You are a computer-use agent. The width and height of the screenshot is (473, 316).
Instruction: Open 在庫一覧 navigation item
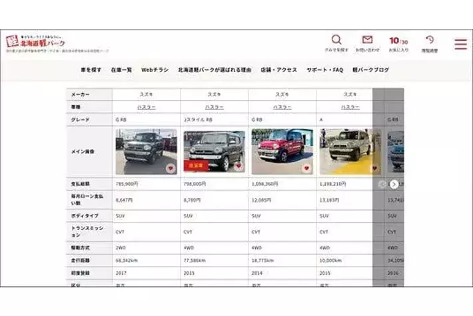click(121, 70)
